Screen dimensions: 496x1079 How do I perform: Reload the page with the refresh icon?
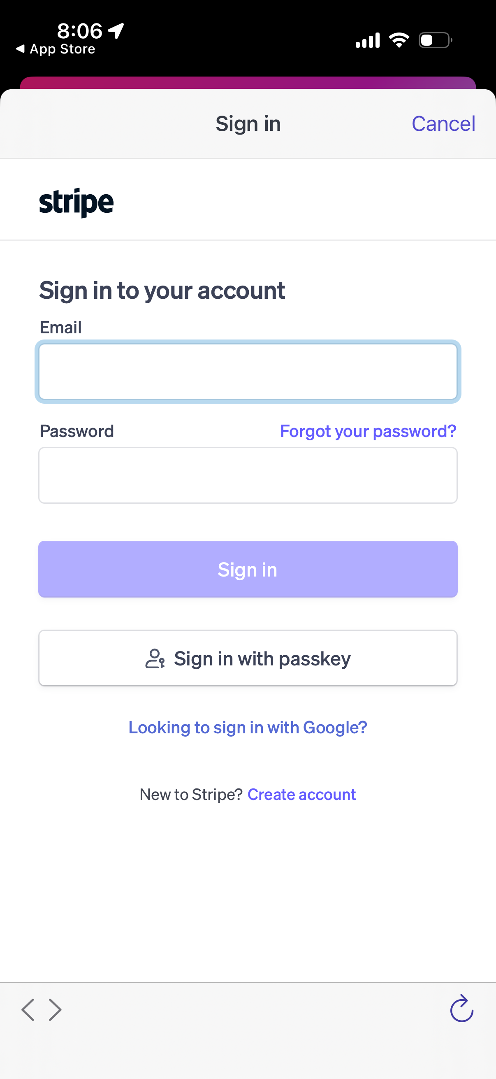[461, 1009]
